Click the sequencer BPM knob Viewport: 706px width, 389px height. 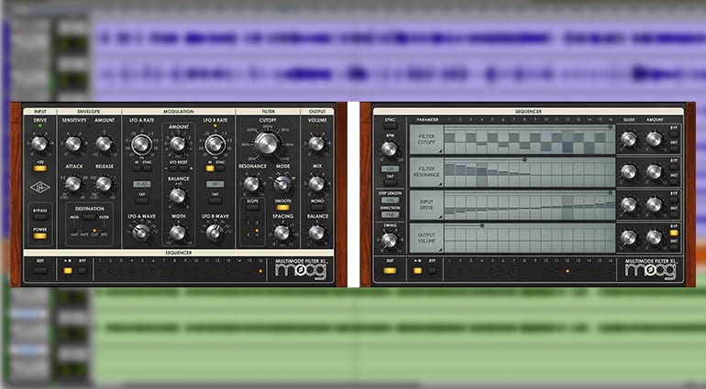click(x=390, y=149)
